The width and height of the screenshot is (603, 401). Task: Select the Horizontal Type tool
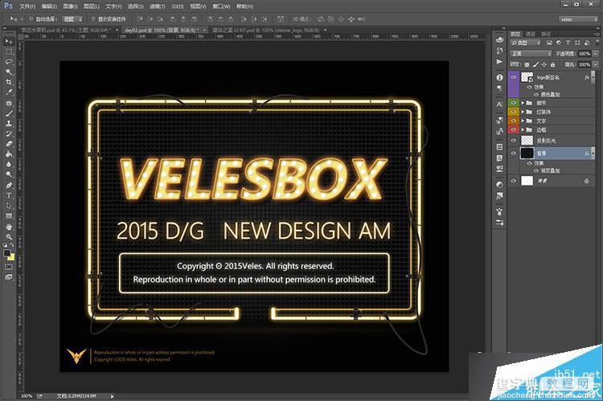(9, 195)
